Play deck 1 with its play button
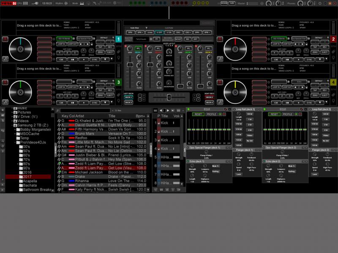The image size is (338, 253). [x=84, y=59]
